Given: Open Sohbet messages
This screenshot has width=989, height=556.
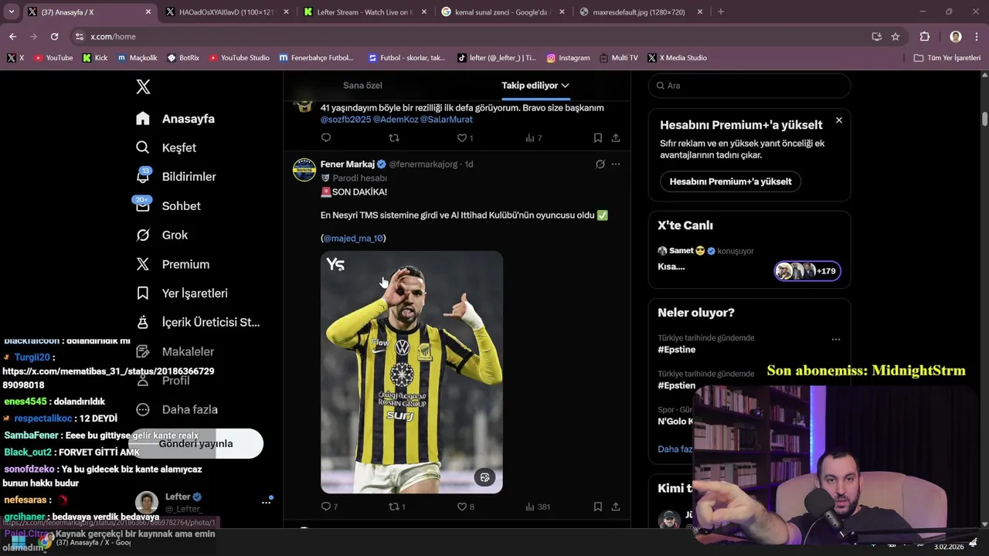Looking at the screenshot, I should click(x=168, y=206).
